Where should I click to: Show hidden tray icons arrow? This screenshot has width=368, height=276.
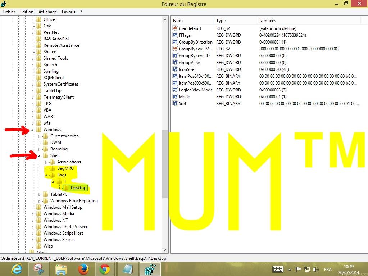pyautogui.click(x=290, y=270)
